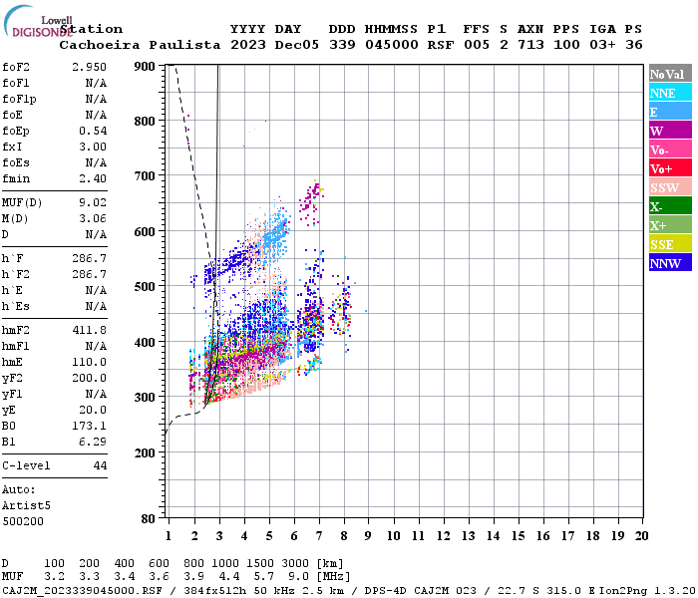Click the CAJ2M_2023339045000.RSF filename

[x=83, y=591]
